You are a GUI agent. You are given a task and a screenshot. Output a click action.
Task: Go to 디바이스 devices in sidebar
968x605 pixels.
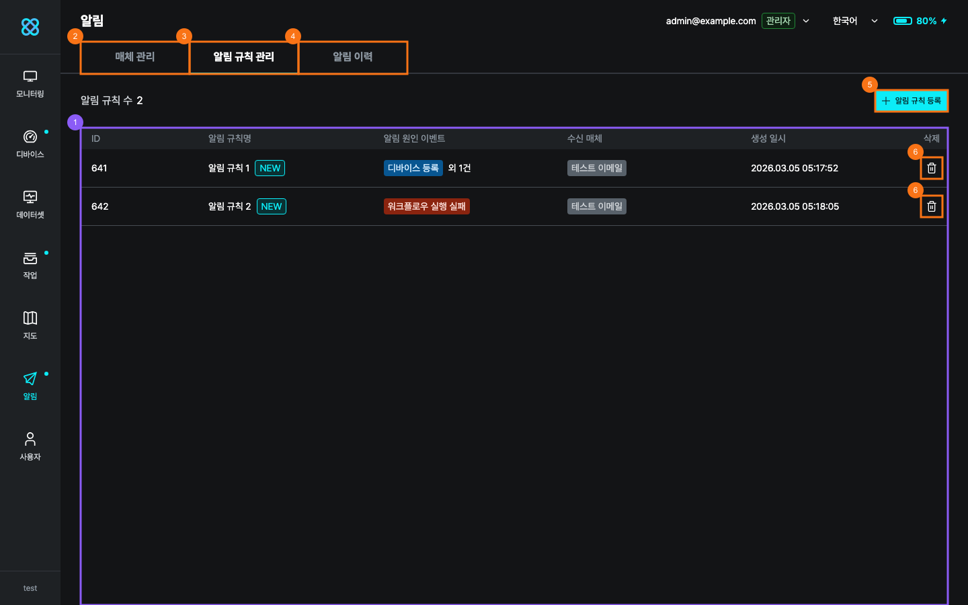click(x=30, y=144)
